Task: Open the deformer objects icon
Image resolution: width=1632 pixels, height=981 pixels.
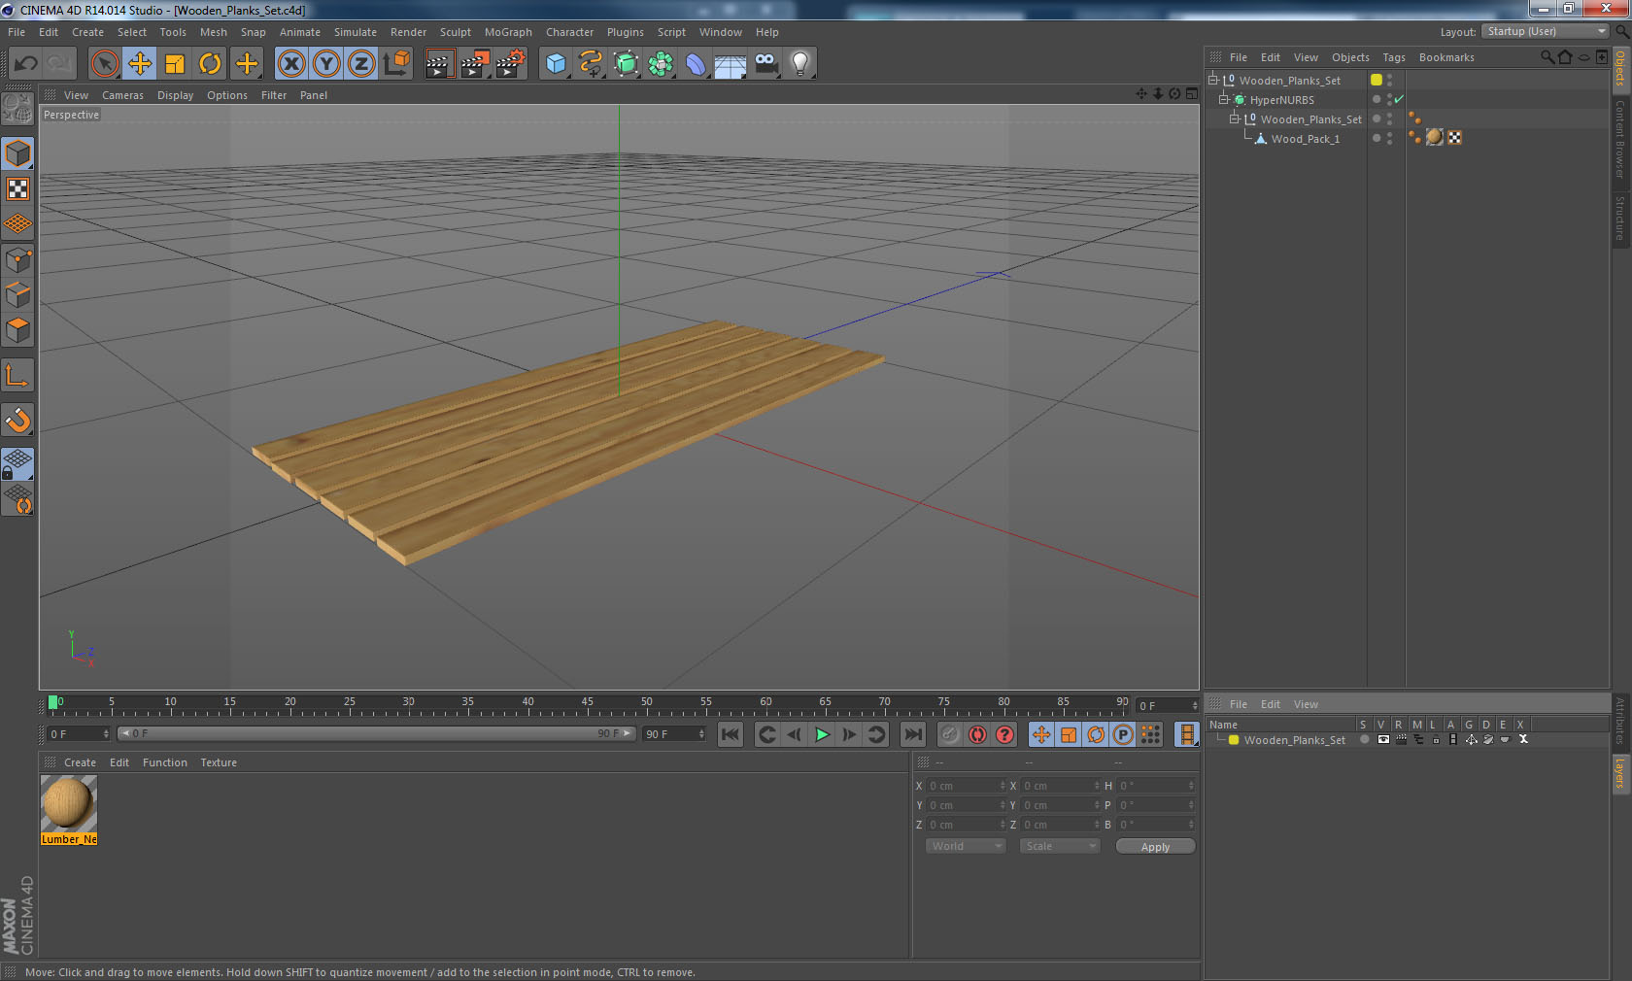Action: (696, 64)
